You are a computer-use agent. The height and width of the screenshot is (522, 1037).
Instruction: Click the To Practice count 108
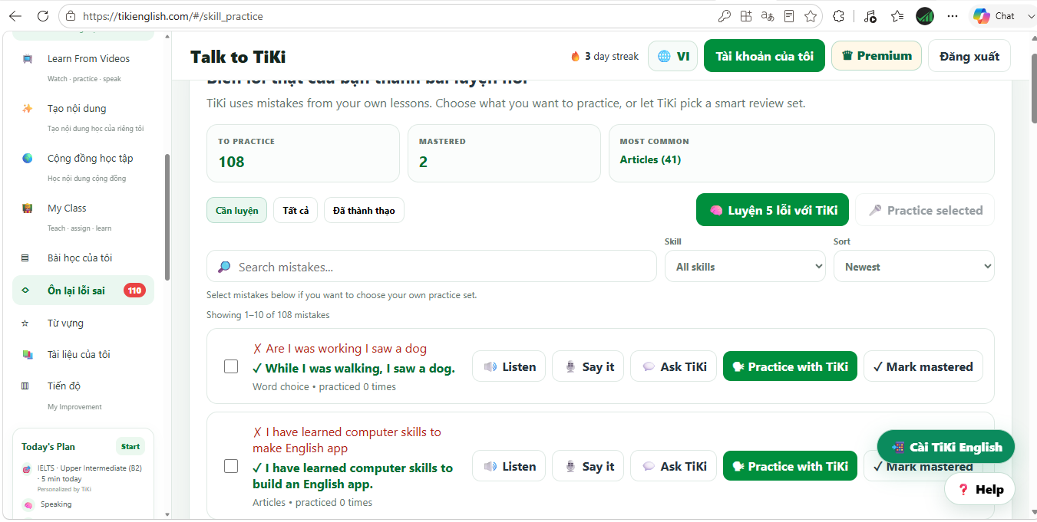[x=231, y=162]
